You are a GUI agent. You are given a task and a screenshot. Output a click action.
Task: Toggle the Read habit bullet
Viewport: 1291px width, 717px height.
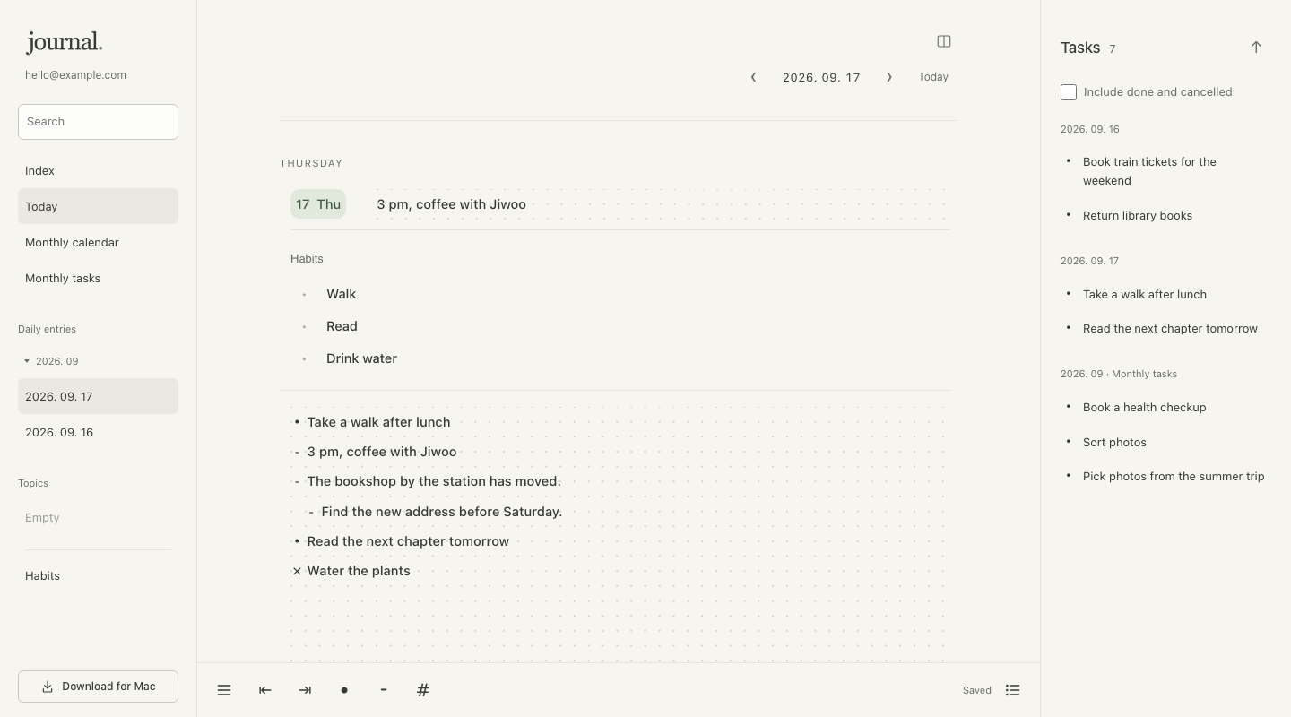pyautogui.click(x=305, y=326)
